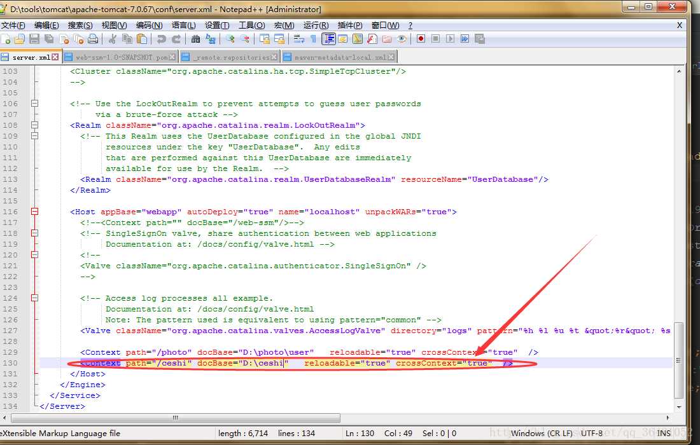Open the ? help menu
This screenshot has width=700, height=445.
[410, 25]
